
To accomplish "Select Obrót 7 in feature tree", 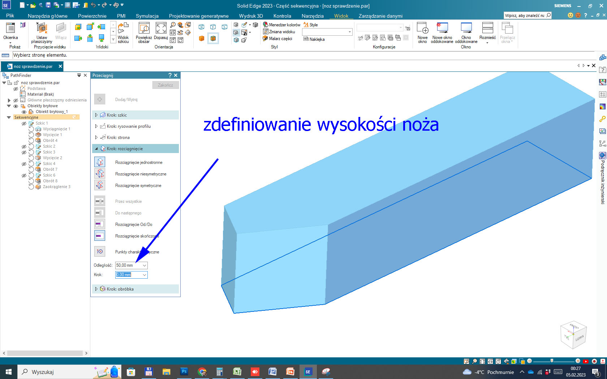I will click(50, 170).
